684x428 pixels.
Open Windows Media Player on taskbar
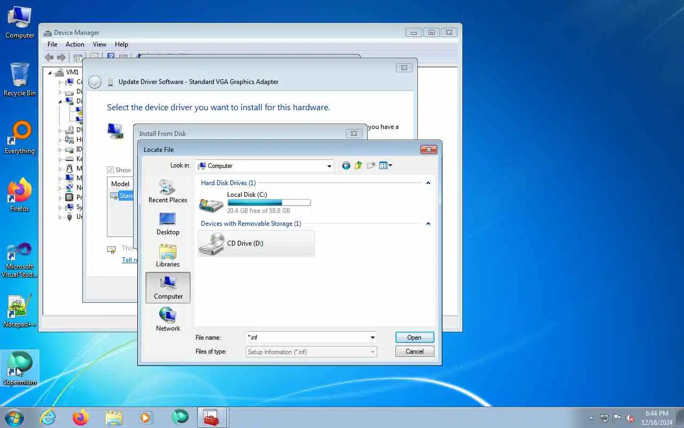(146, 417)
